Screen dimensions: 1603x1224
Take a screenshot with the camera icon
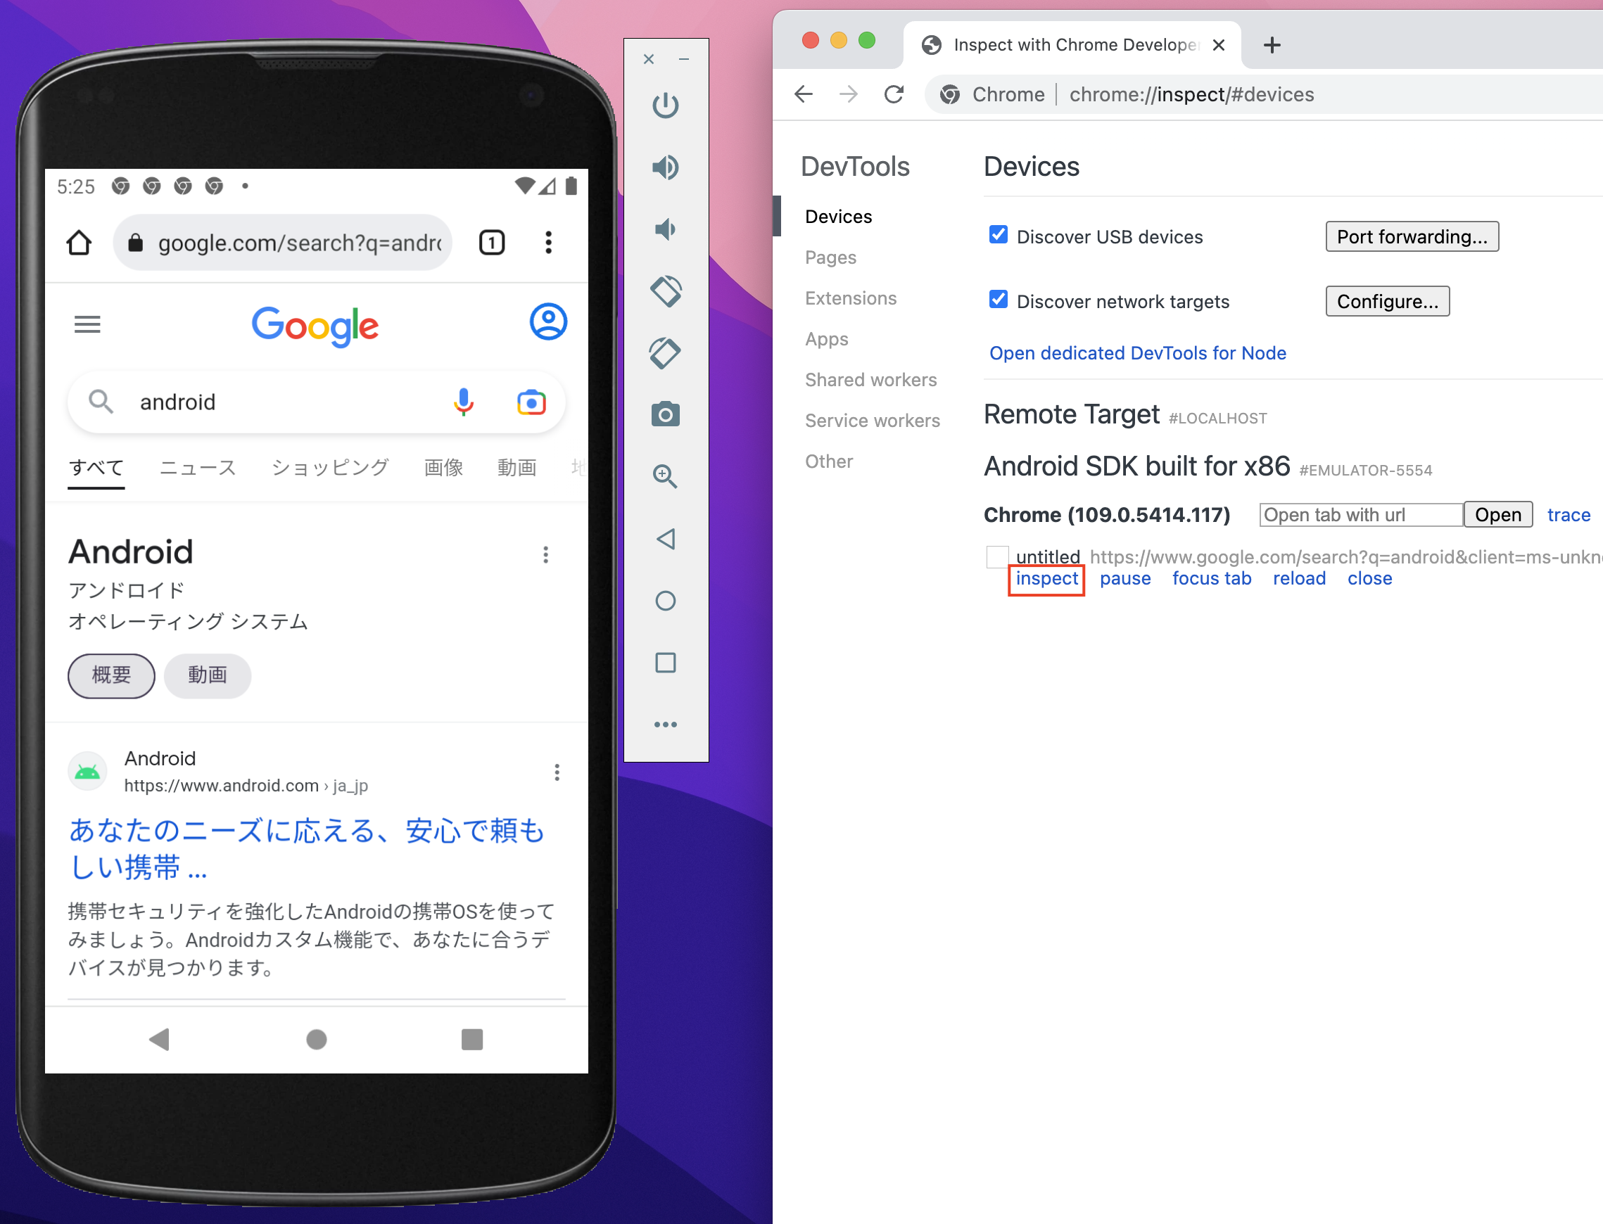pyautogui.click(x=665, y=414)
